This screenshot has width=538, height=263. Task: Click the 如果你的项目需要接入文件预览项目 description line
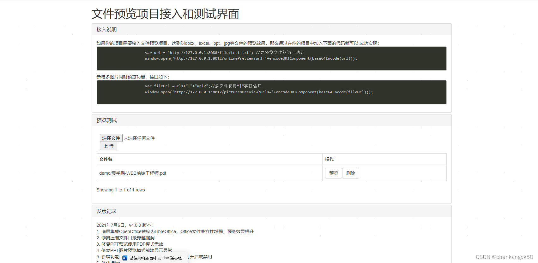(238, 43)
